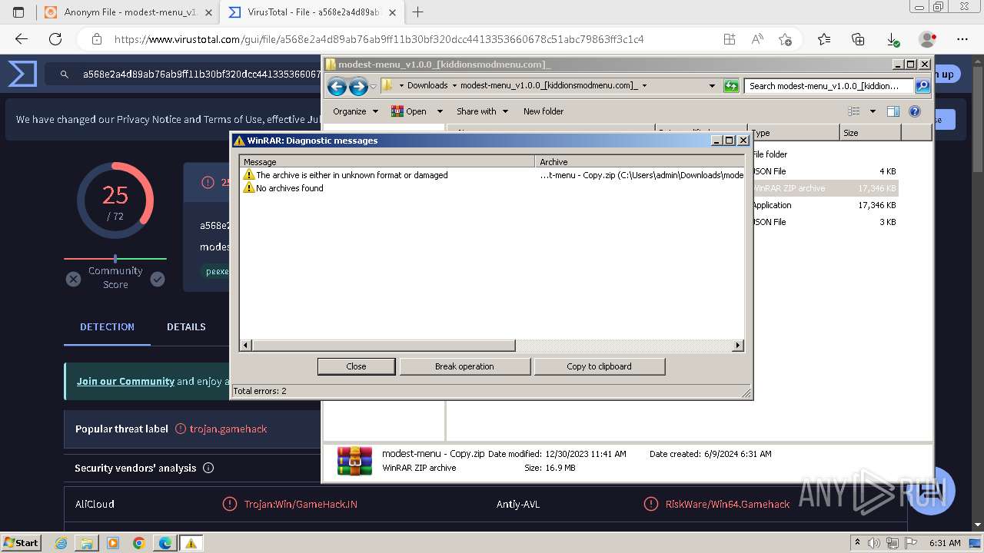984x553 pixels.
Task: Launch Chrome from taskbar
Action: 139,543
